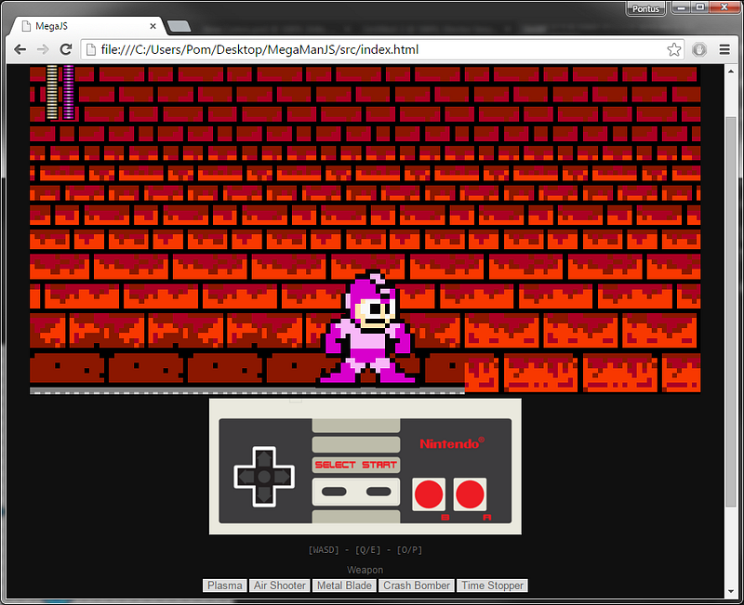Image resolution: width=744 pixels, height=605 pixels.
Task: Click the browser Forward arrow
Action: [43, 49]
